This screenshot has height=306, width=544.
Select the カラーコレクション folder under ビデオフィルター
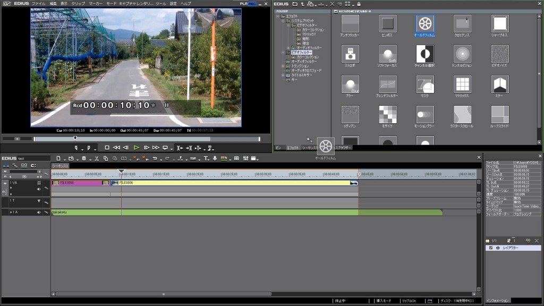coord(308,57)
